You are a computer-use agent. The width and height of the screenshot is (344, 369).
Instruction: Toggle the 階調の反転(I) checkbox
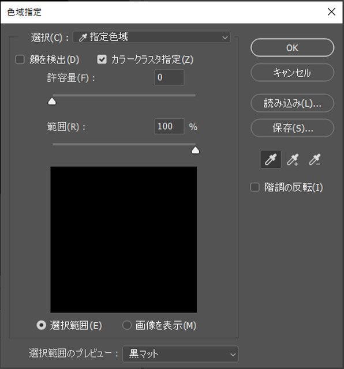(255, 187)
